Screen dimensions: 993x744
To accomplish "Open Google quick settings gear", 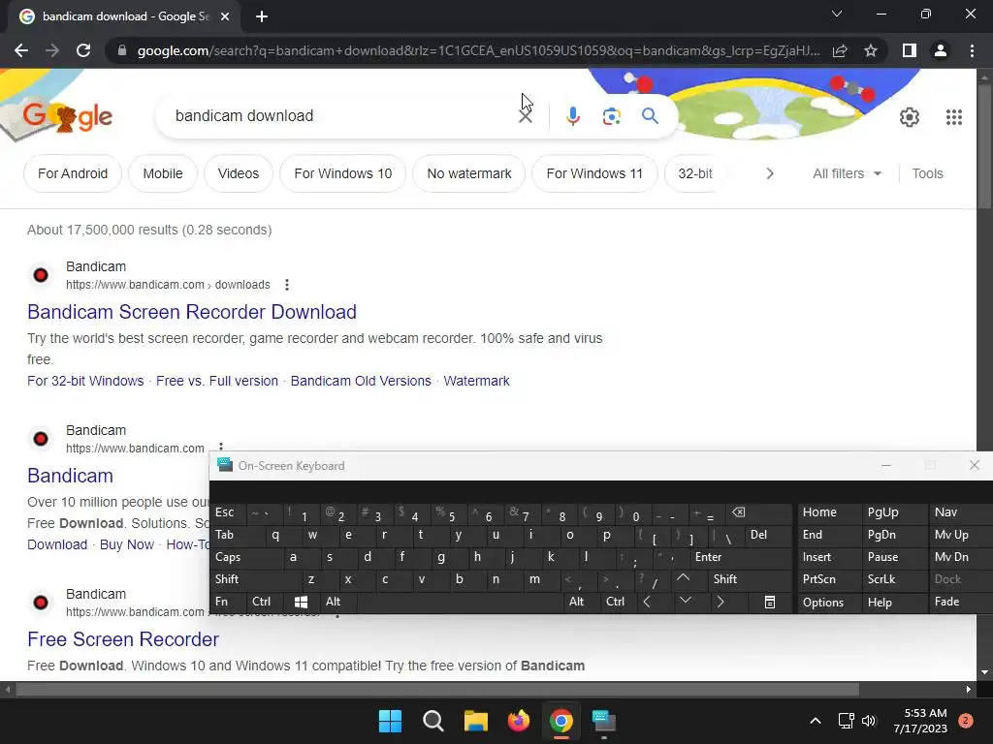I will 910,117.
